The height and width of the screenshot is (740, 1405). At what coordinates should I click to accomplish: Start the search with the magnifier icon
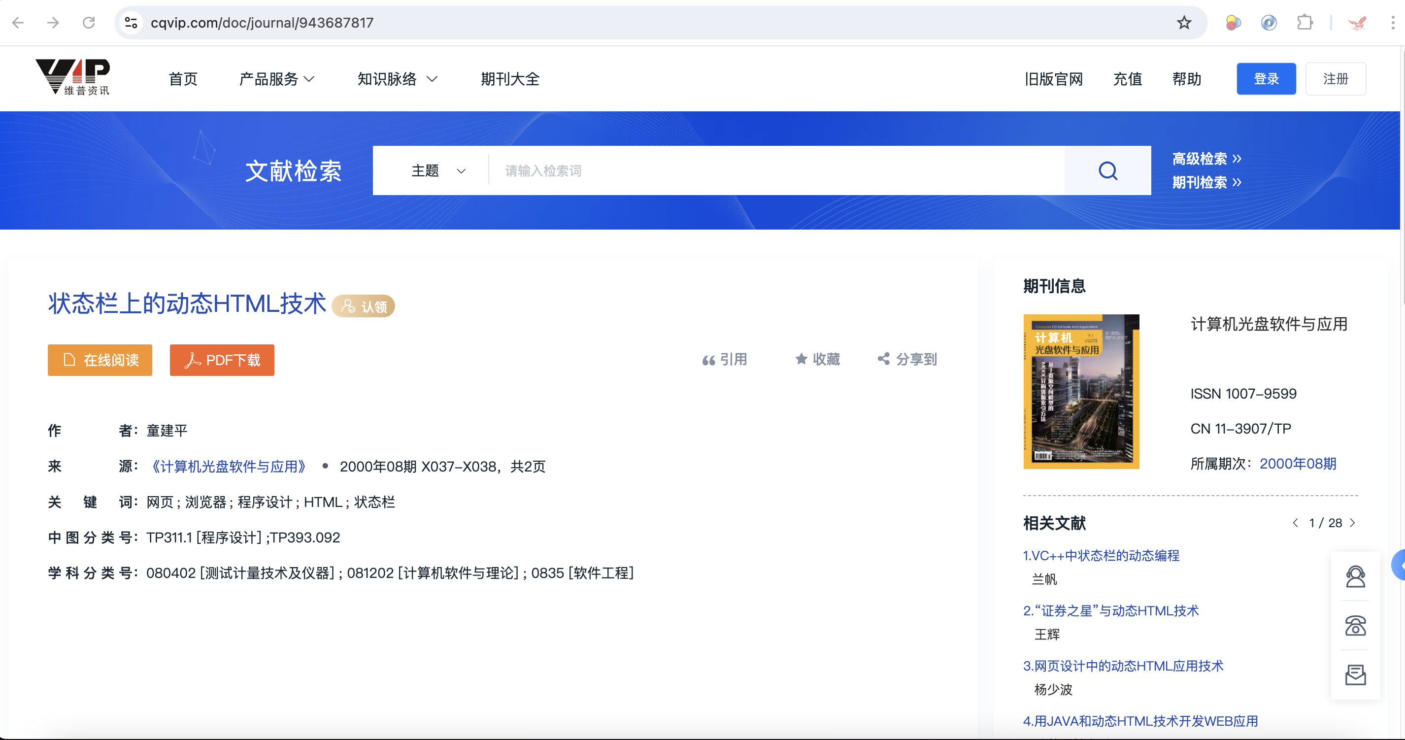1107,170
